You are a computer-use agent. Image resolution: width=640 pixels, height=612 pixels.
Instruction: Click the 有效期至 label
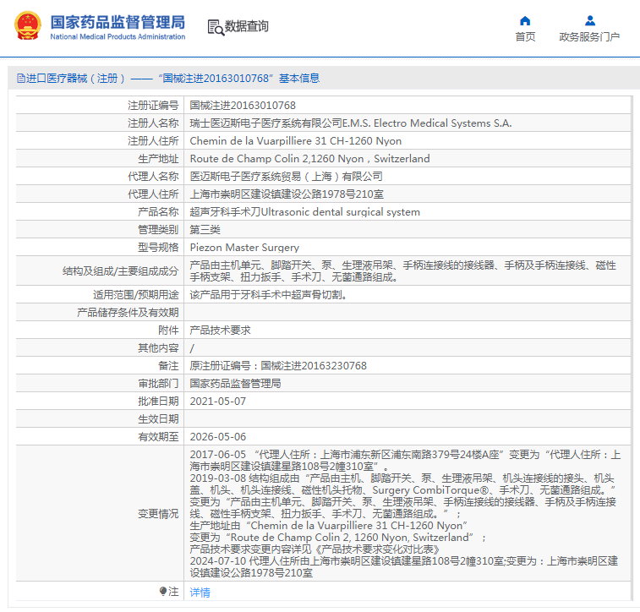tap(158, 437)
